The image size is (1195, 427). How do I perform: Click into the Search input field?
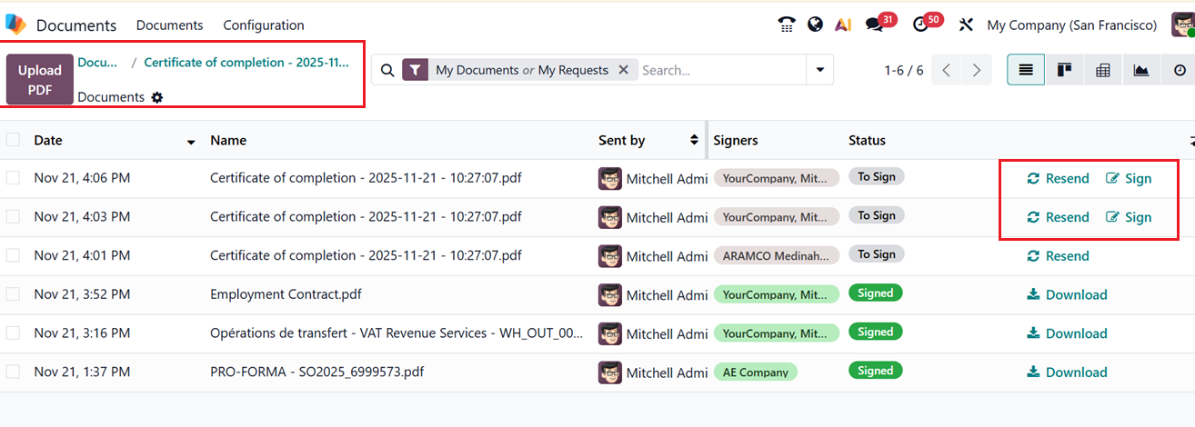[718, 70]
